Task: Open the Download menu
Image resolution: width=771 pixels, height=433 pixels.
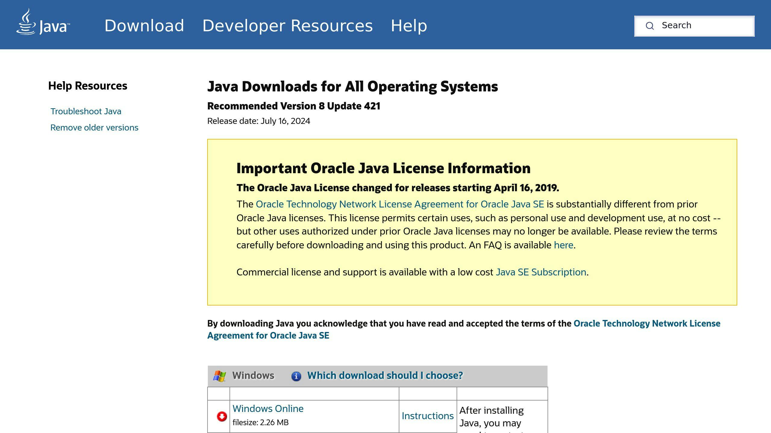Action: (144, 26)
